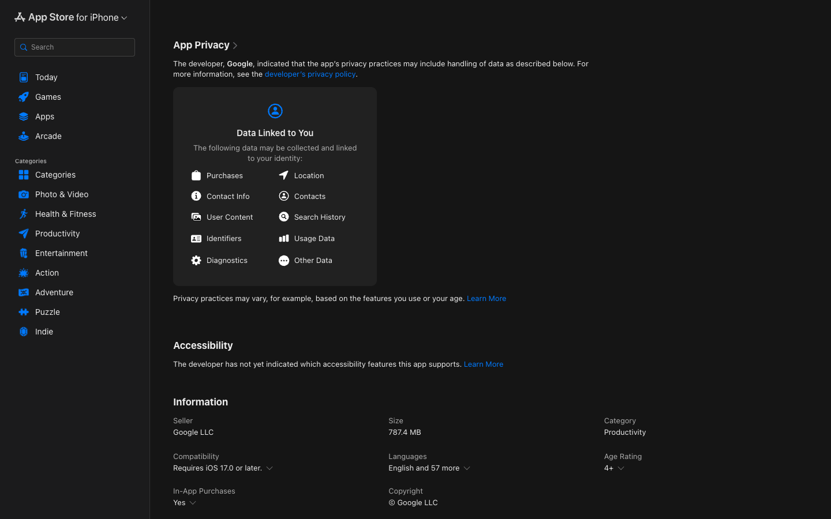831x519 pixels.
Task: Click the Location arrow icon
Action: (284, 175)
